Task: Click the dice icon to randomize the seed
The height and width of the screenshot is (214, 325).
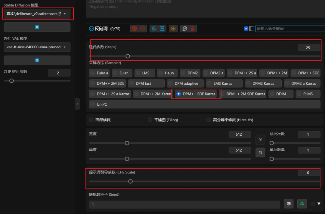Action: [x=289, y=204]
